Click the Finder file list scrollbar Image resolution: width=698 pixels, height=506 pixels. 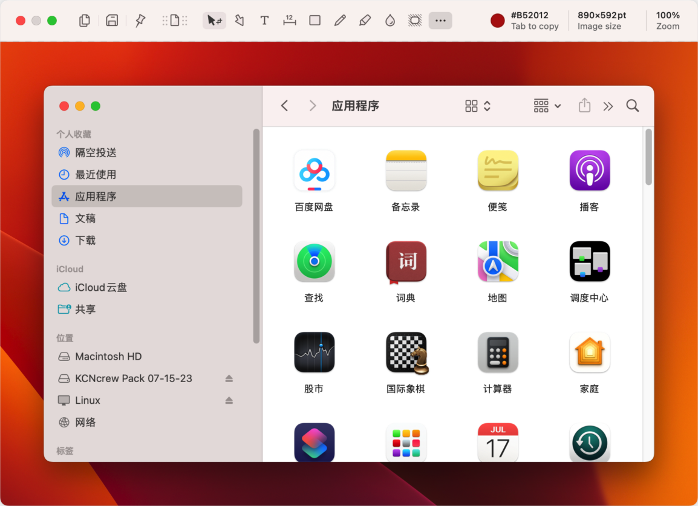(648, 157)
